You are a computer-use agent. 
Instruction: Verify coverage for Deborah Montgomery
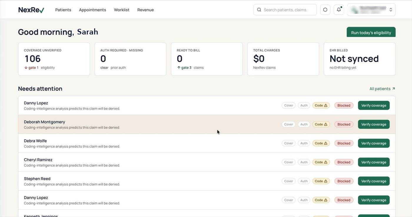click(374, 124)
